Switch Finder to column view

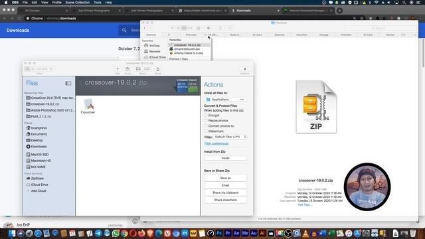(x=184, y=28)
